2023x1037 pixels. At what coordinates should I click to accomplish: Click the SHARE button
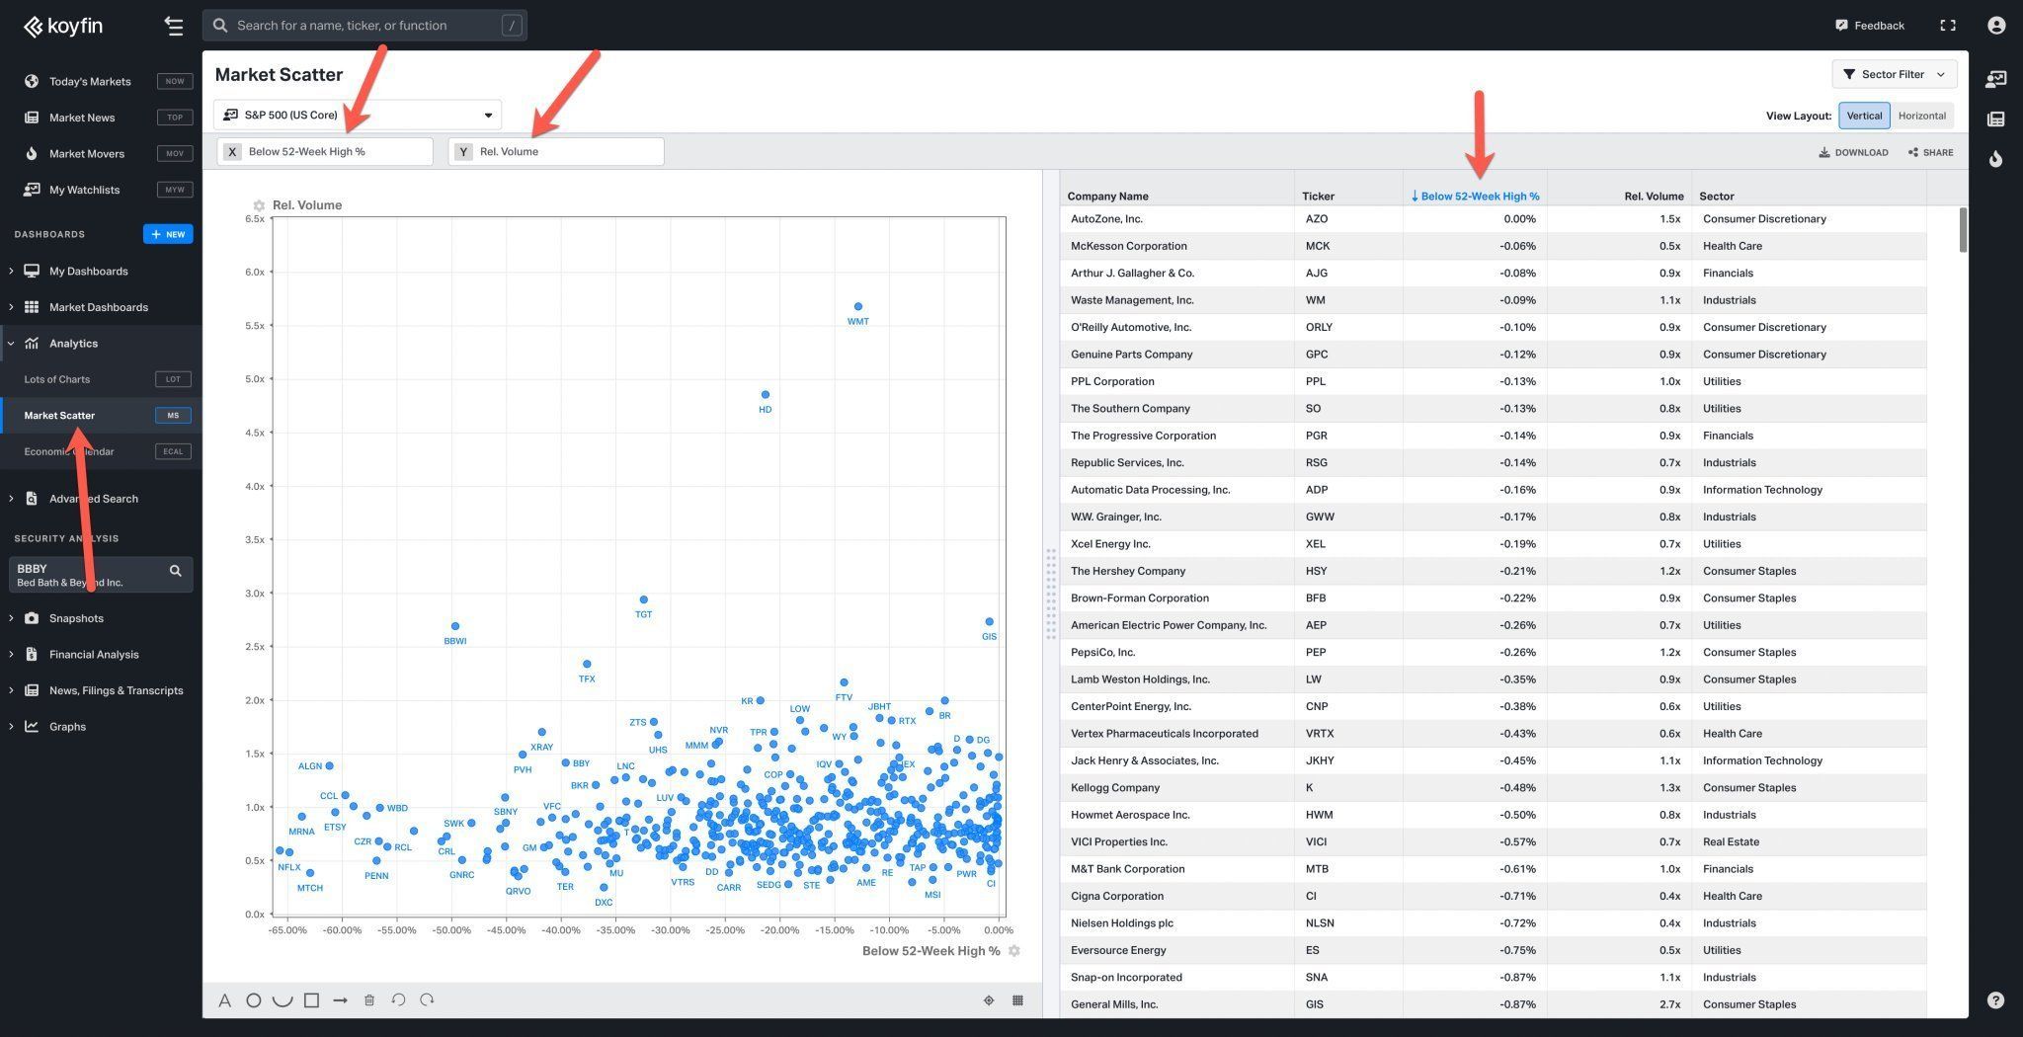1930,152
